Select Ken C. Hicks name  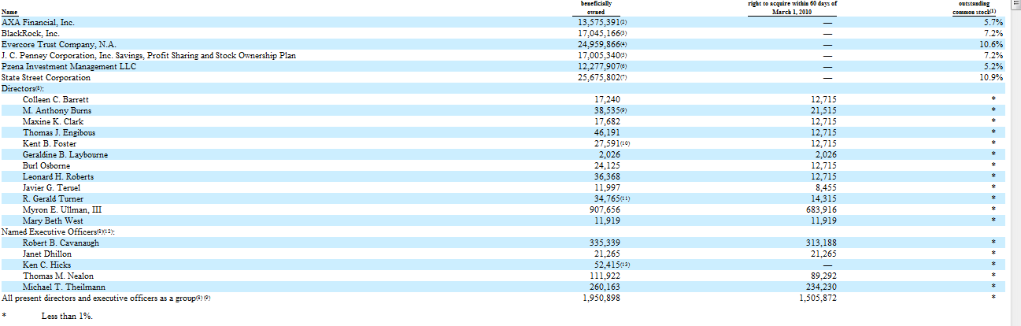pos(46,265)
